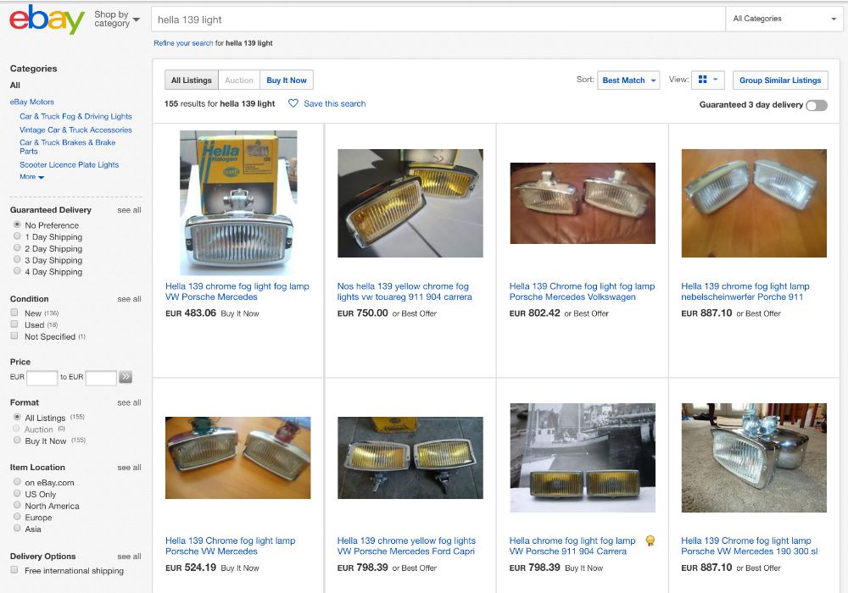Toggle Guaranteed 3 day delivery switch
Viewport: 848px width, 593px height.
817,105
